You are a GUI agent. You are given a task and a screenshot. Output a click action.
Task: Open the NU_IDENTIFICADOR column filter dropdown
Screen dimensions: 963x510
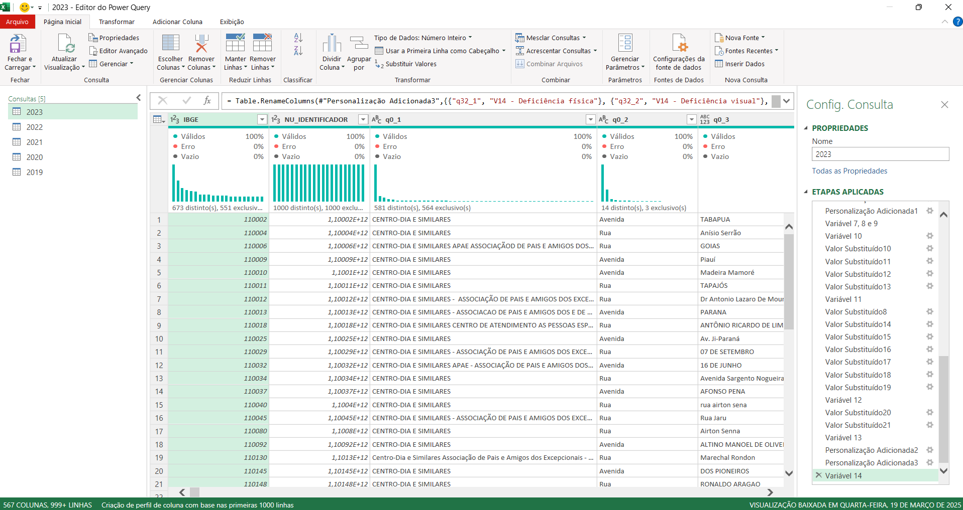(363, 119)
